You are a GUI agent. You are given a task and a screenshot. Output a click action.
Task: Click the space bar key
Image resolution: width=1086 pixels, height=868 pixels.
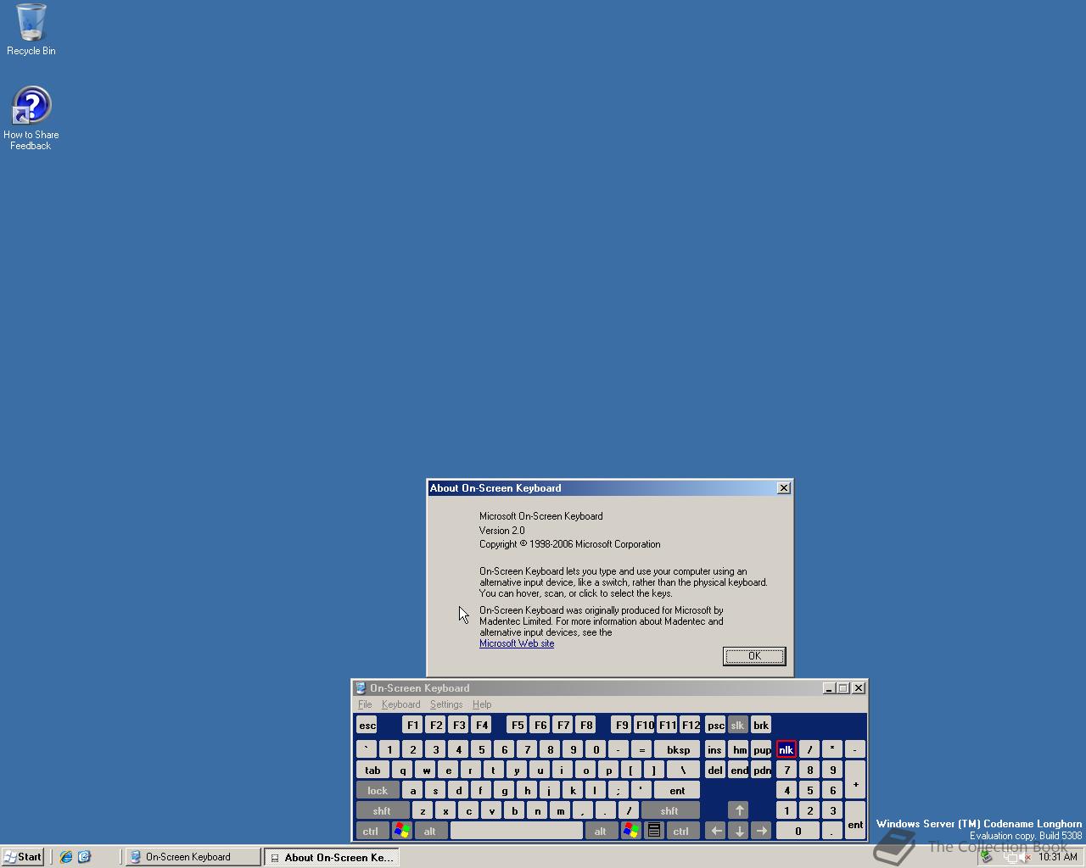click(517, 832)
